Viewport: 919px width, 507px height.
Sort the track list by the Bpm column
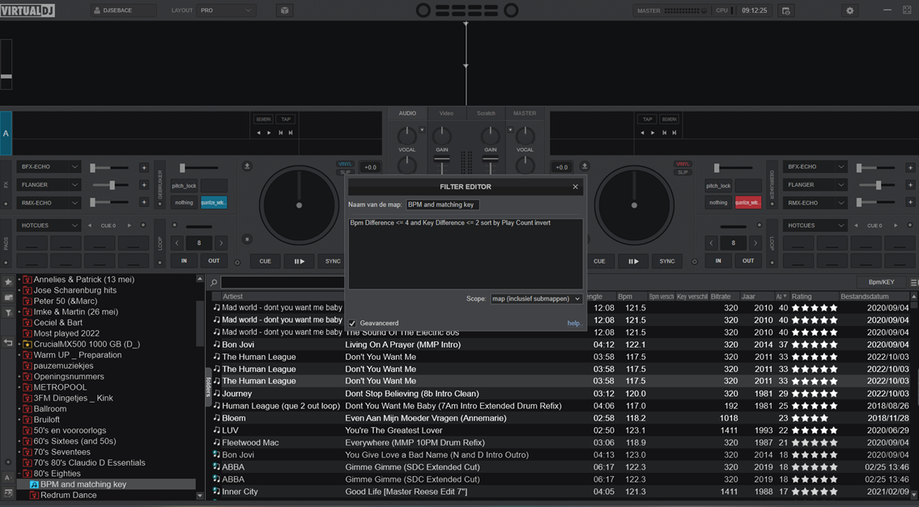[625, 296]
